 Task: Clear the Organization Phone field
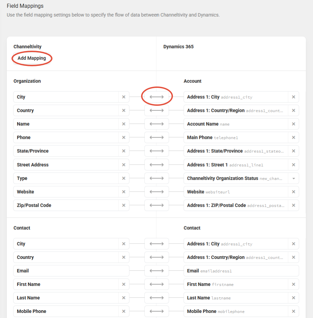(x=124, y=138)
